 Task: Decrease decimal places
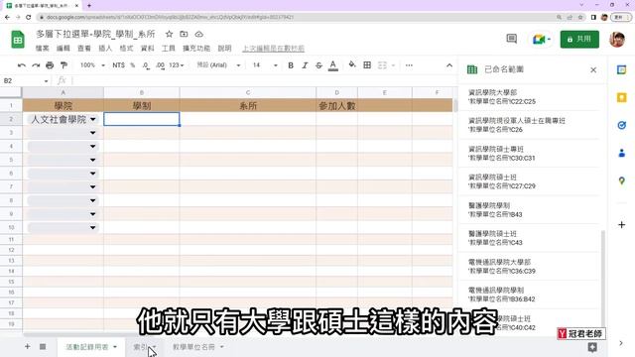(x=146, y=65)
